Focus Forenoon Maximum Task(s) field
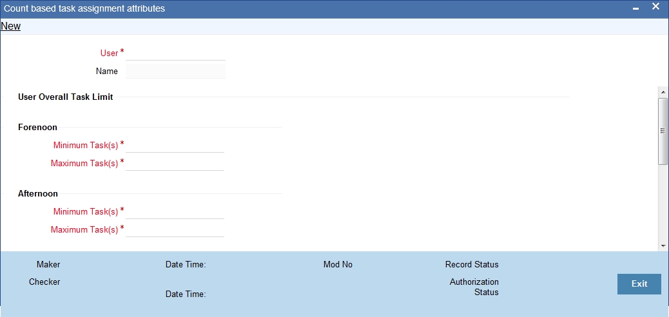This screenshot has height=317, width=669. pos(175,163)
